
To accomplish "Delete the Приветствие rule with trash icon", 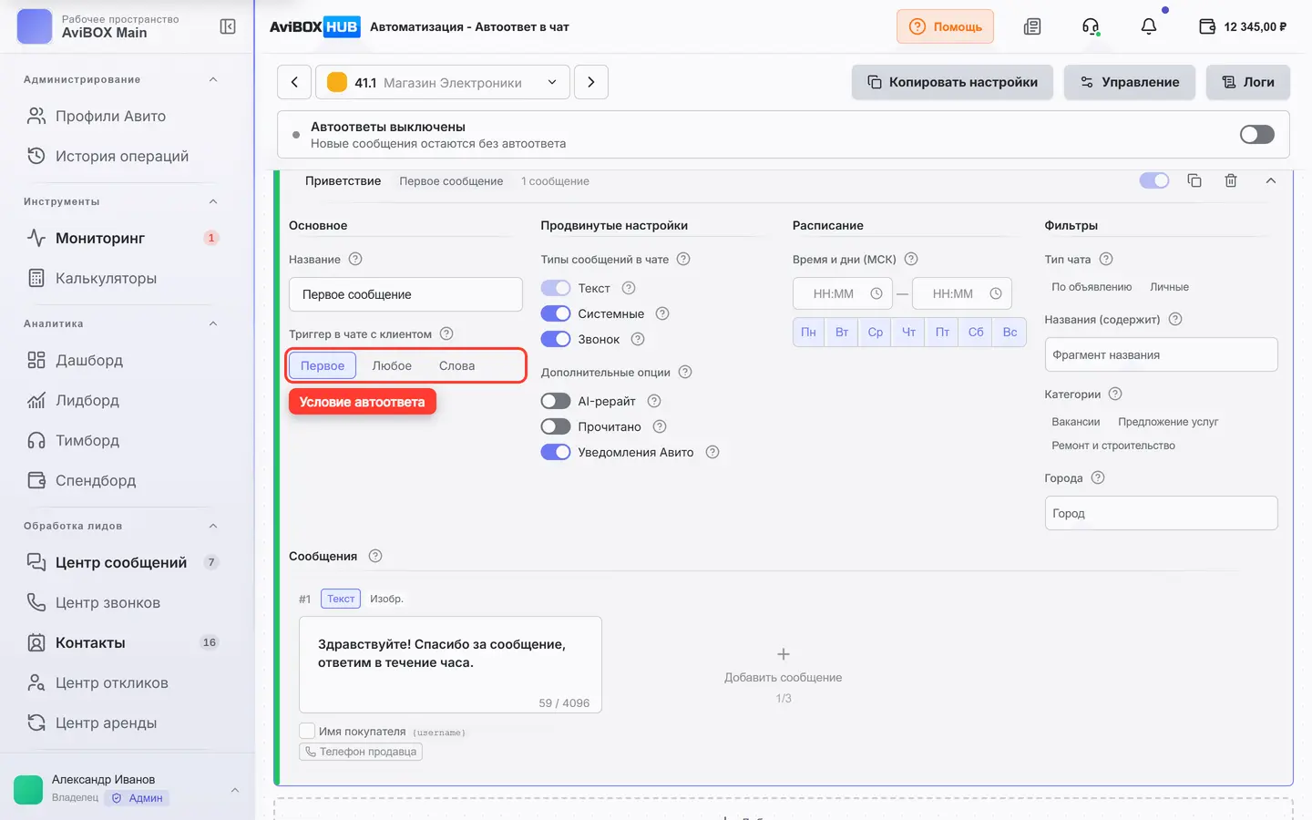I will pyautogui.click(x=1231, y=180).
